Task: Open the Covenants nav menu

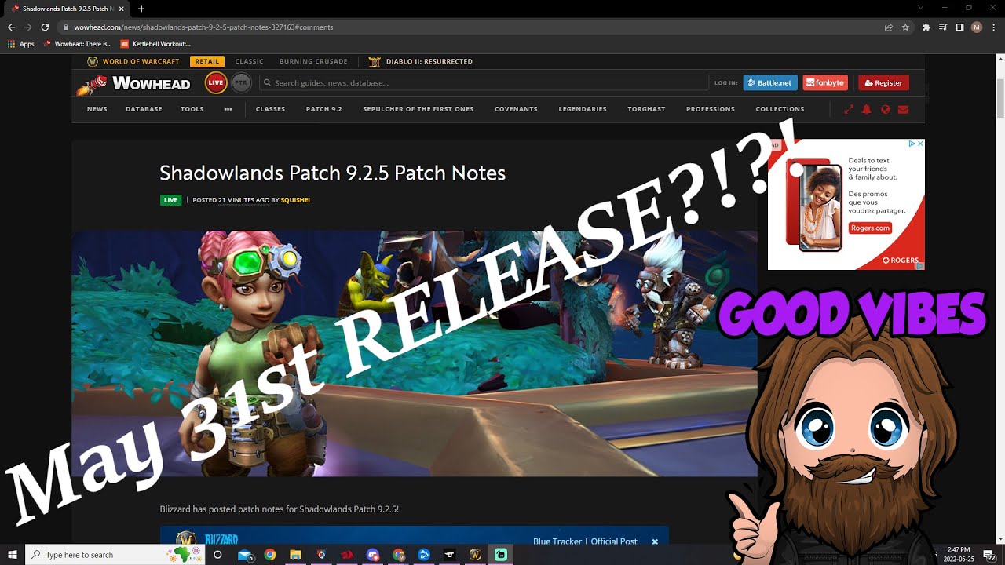Action: (516, 109)
